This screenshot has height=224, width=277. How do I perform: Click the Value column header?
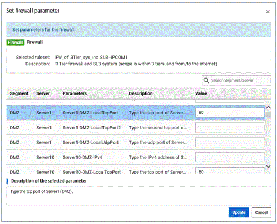coord(201,93)
